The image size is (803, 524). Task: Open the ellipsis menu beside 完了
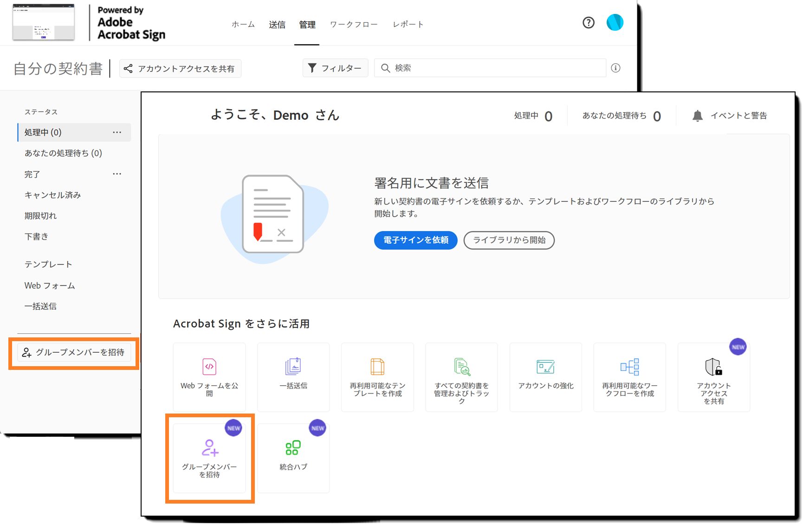click(x=117, y=174)
